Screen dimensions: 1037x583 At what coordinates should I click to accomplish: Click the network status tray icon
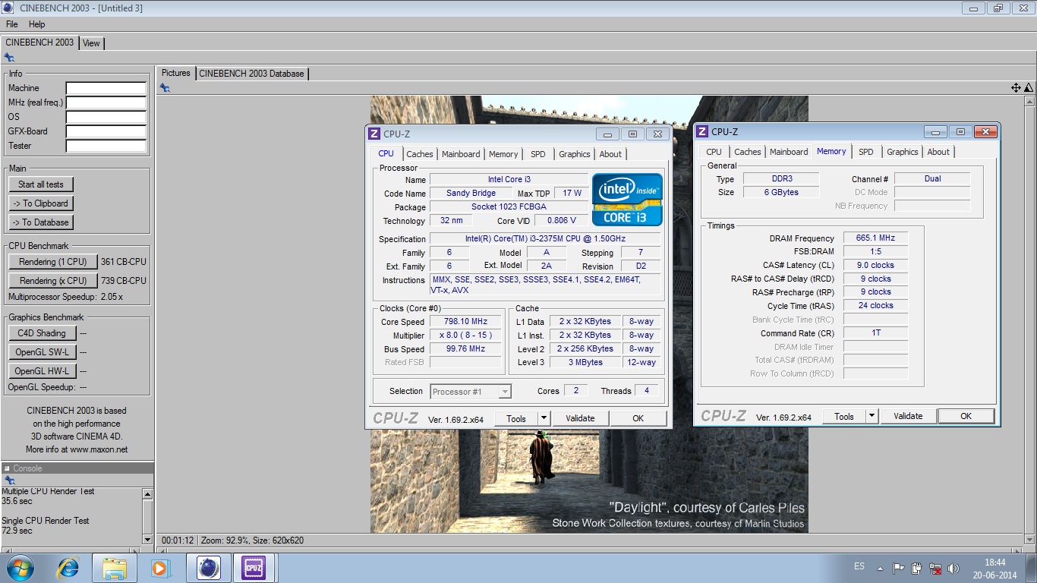(x=935, y=568)
